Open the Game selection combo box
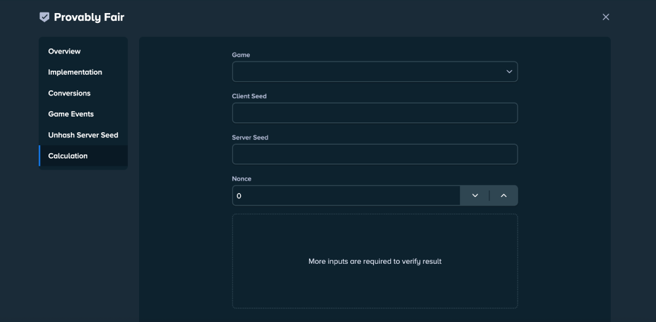This screenshot has height=322, width=656. pos(367,71)
